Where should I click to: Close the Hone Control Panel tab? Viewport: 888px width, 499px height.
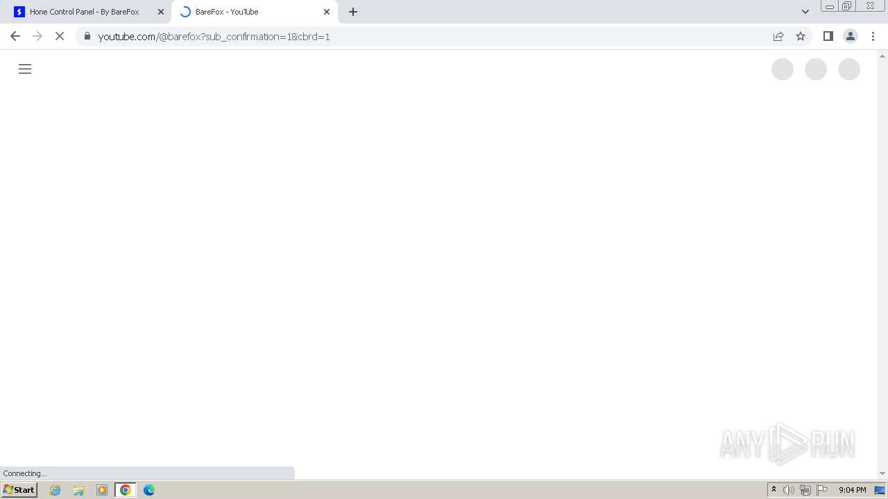pos(161,12)
